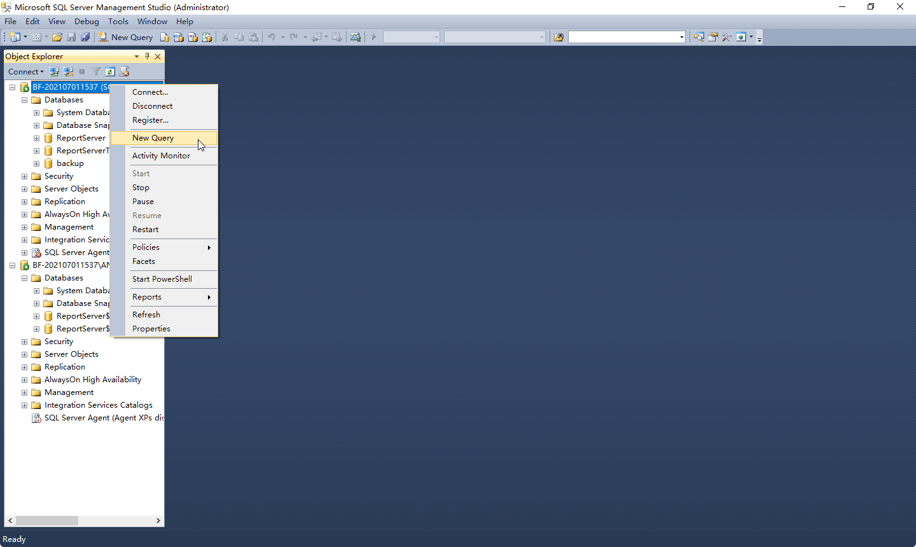Click the Disconnect icon in Object Explorer toolbar
Screen dimensions: 916x547
pyautogui.click(x=69, y=72)
